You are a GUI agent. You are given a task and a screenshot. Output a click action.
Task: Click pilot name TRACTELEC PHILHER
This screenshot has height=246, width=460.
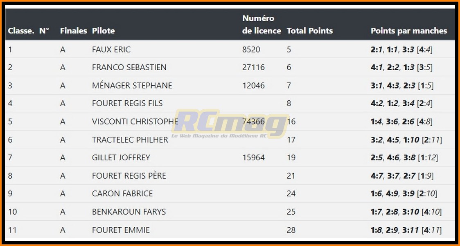tap(130, 140)
